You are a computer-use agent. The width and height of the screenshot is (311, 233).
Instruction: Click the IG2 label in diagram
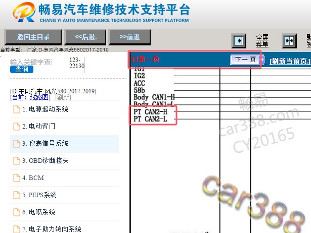(140, 76)
